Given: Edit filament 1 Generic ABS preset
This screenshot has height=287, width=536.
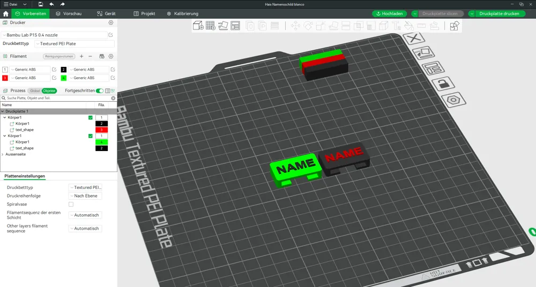Looking at the screenshot, I should point(54,70).
